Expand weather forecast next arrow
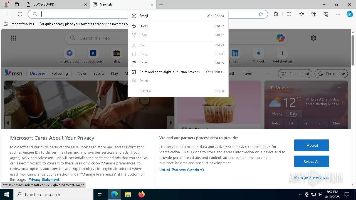Screen dimensions: 356x200 (x=342, y=102)
